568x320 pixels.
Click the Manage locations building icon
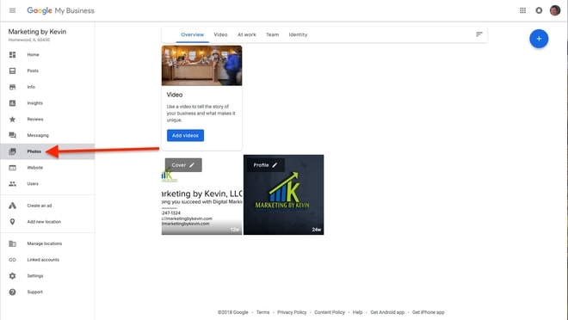point(12,243)
